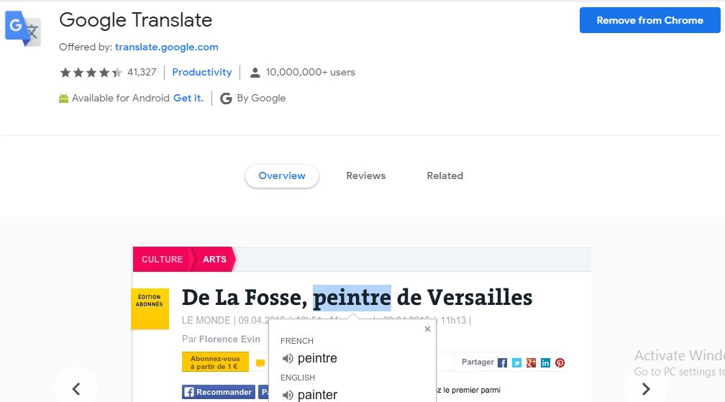Go to the previous screenshot with left chevron
Screen dimensions: 725x402
(76, 389)
